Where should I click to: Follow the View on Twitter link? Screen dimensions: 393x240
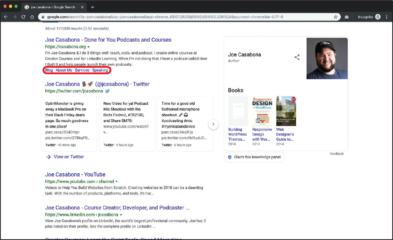(69, 157)
